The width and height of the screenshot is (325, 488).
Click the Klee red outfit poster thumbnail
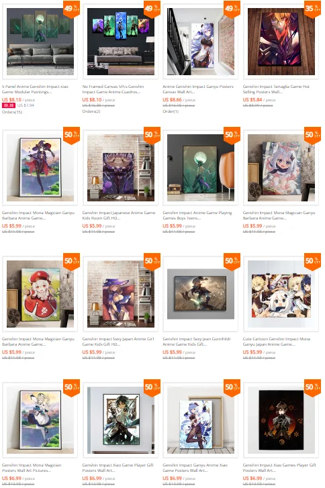point(40,294)
